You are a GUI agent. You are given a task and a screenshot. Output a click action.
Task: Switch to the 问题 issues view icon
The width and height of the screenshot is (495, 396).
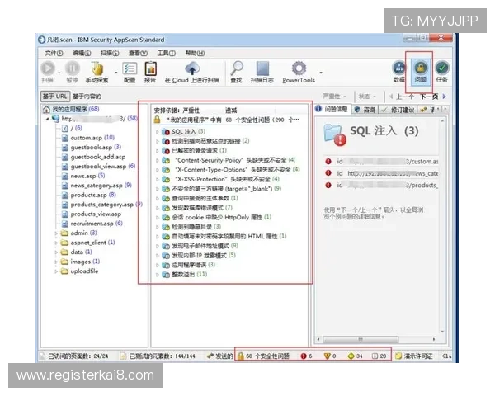tap(421, 68)
